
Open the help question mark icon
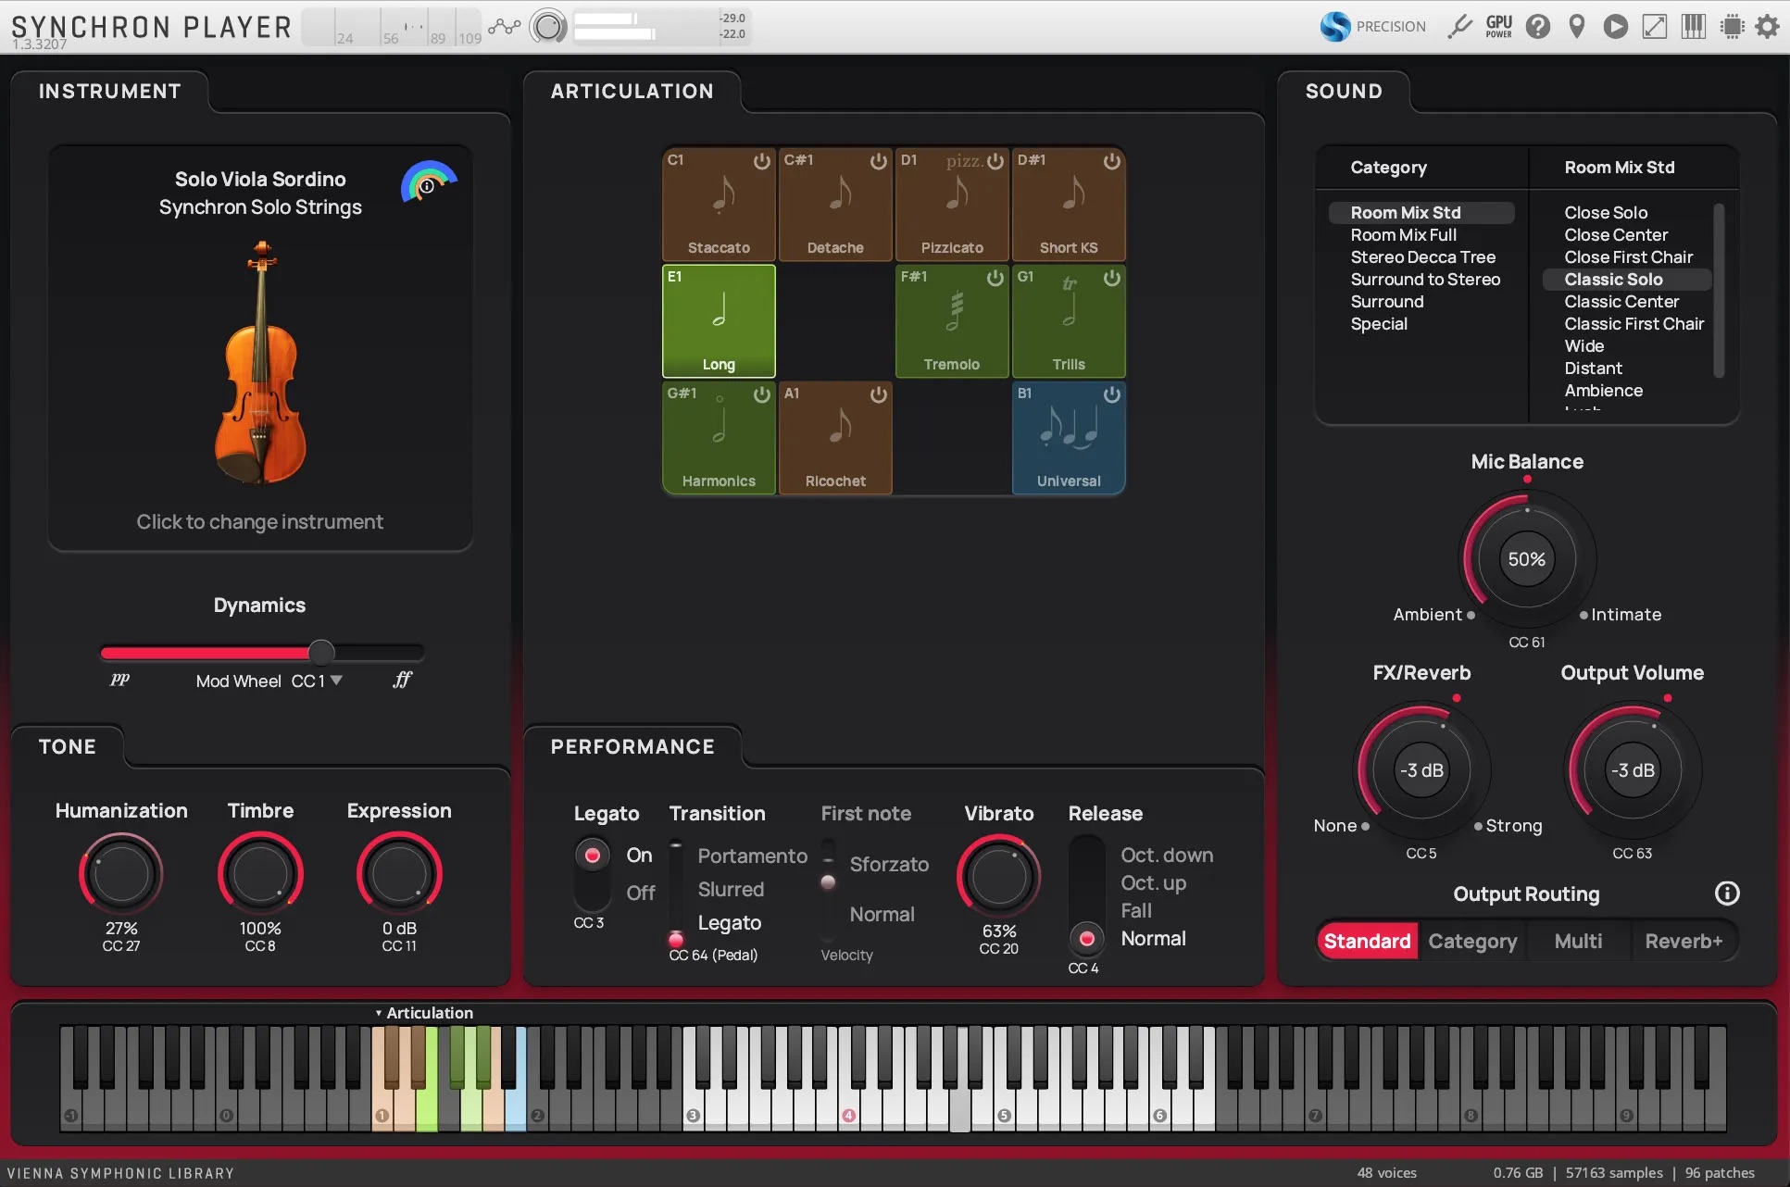(x=1538, y=27)
